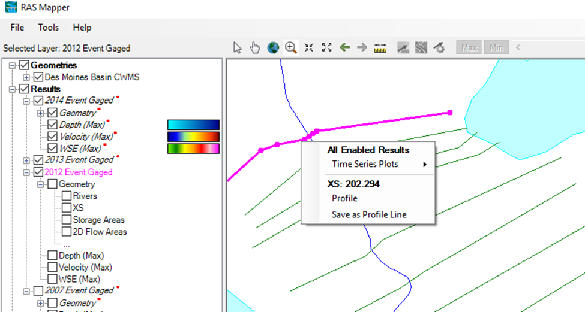
Task: Check 2012 Velocity (Max) checkbox
Action: [x=52, y=267]
